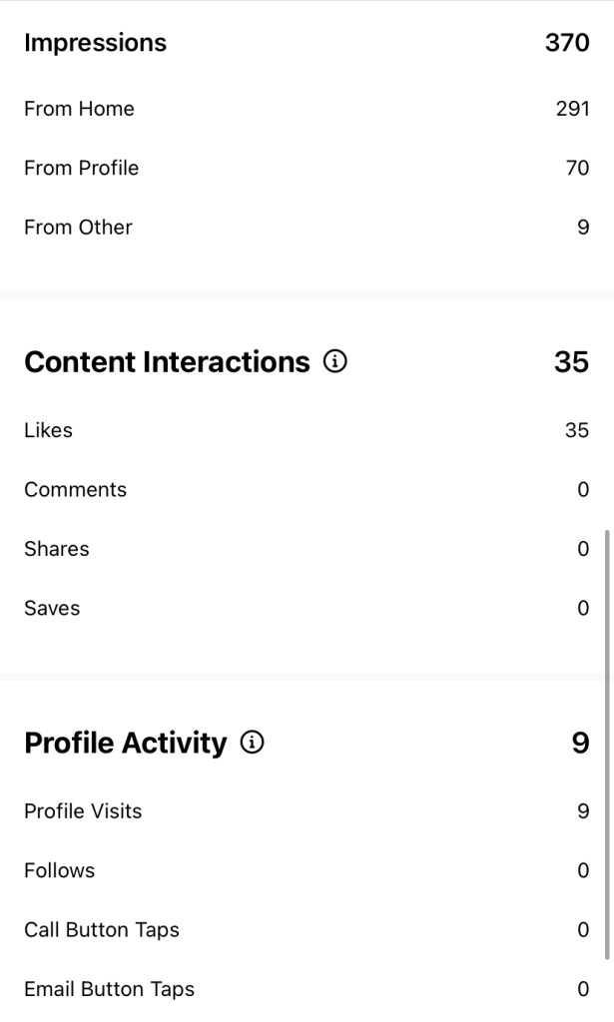The width and height of the screenshot is (614, 1022).
Task: Tap the info icon beside Profile Activity
Action: coord(253,744)
